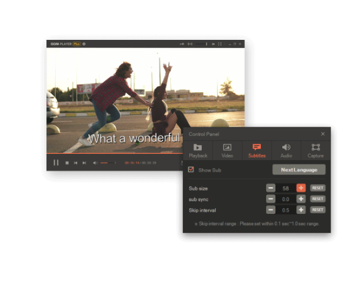Open the Playback tab in Control Panel
The image size is (364, 286).
pos(198,151)
